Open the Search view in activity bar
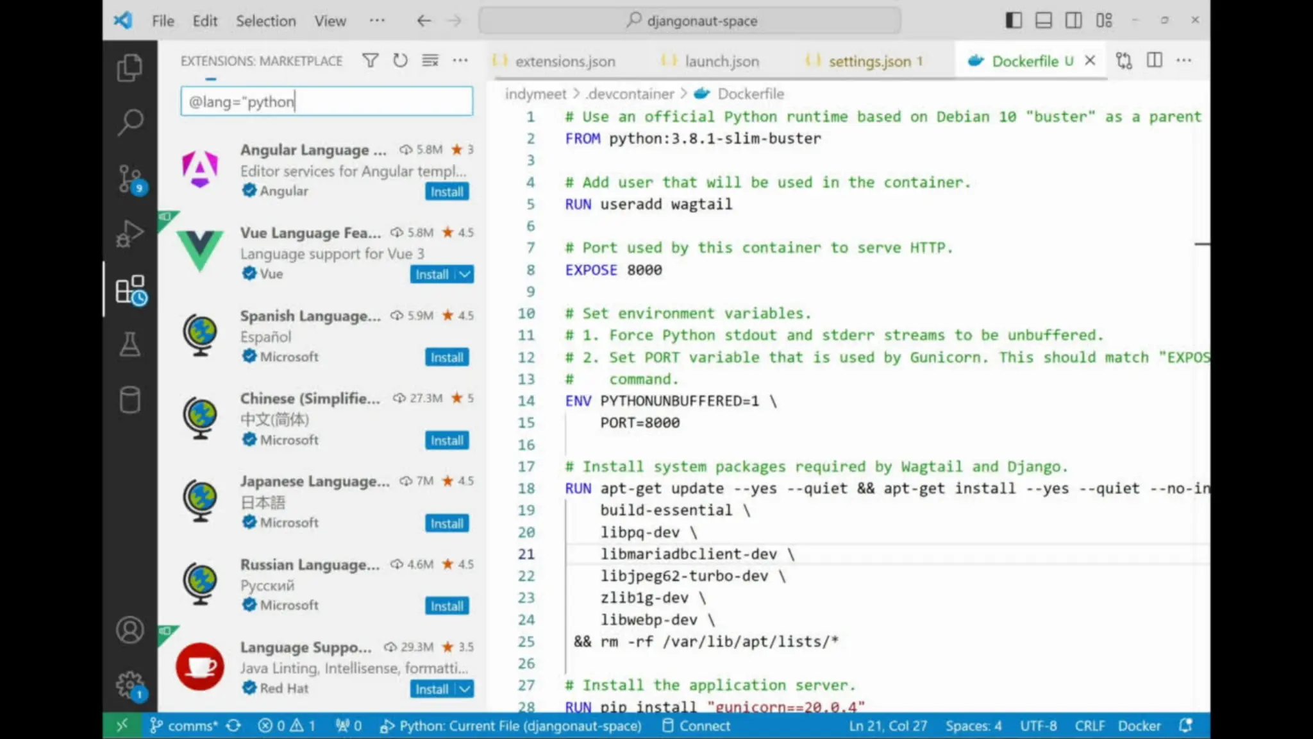 (x=130, y=122)
